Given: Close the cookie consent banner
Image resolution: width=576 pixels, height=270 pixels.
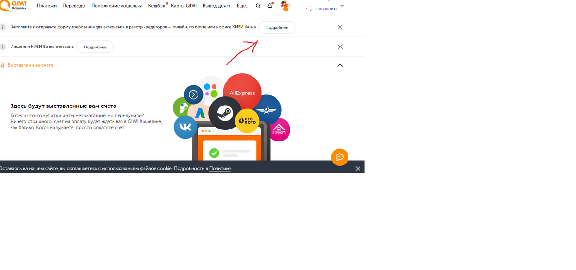Looking at the screenshot, I should coord(358,169).
